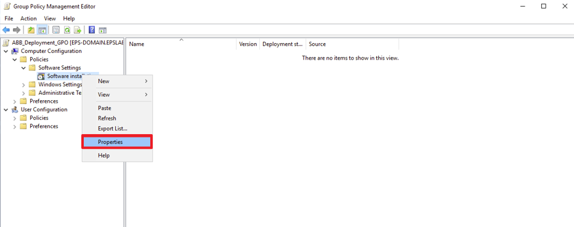
Task: Click the Group Policy Management Editor title icon
Action: [x=7, y=7]
